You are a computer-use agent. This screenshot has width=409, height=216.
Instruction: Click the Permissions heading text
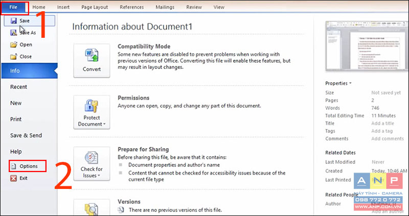pos(133,98)
